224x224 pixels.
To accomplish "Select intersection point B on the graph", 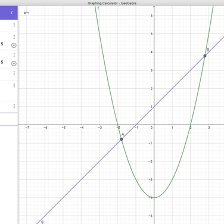I will point(205,56).
